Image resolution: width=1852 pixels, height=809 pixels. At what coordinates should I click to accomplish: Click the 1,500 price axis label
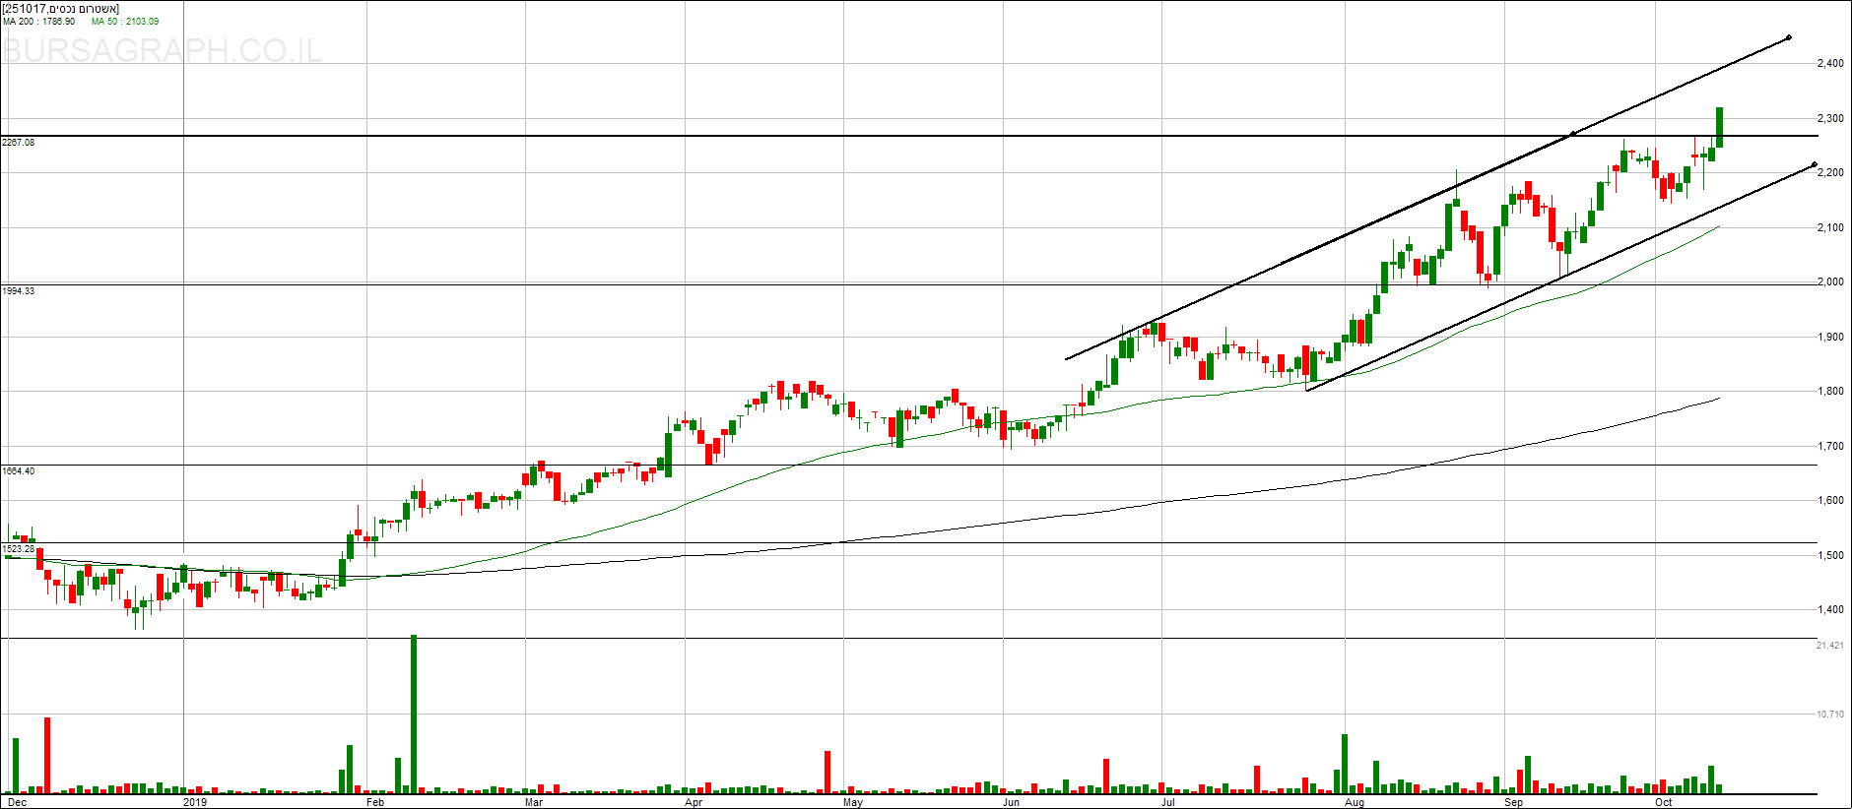[1830, 555]
